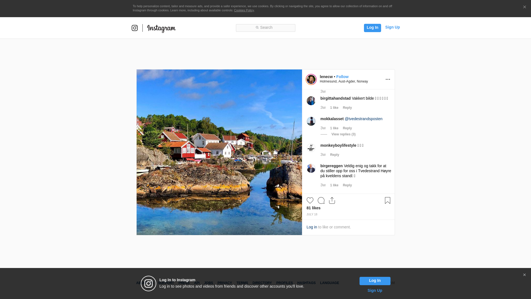Image resolution: width=531 pixels, height=299 pixels.
Task: Click the comment speech bubble icon
Action: [321, 200]
